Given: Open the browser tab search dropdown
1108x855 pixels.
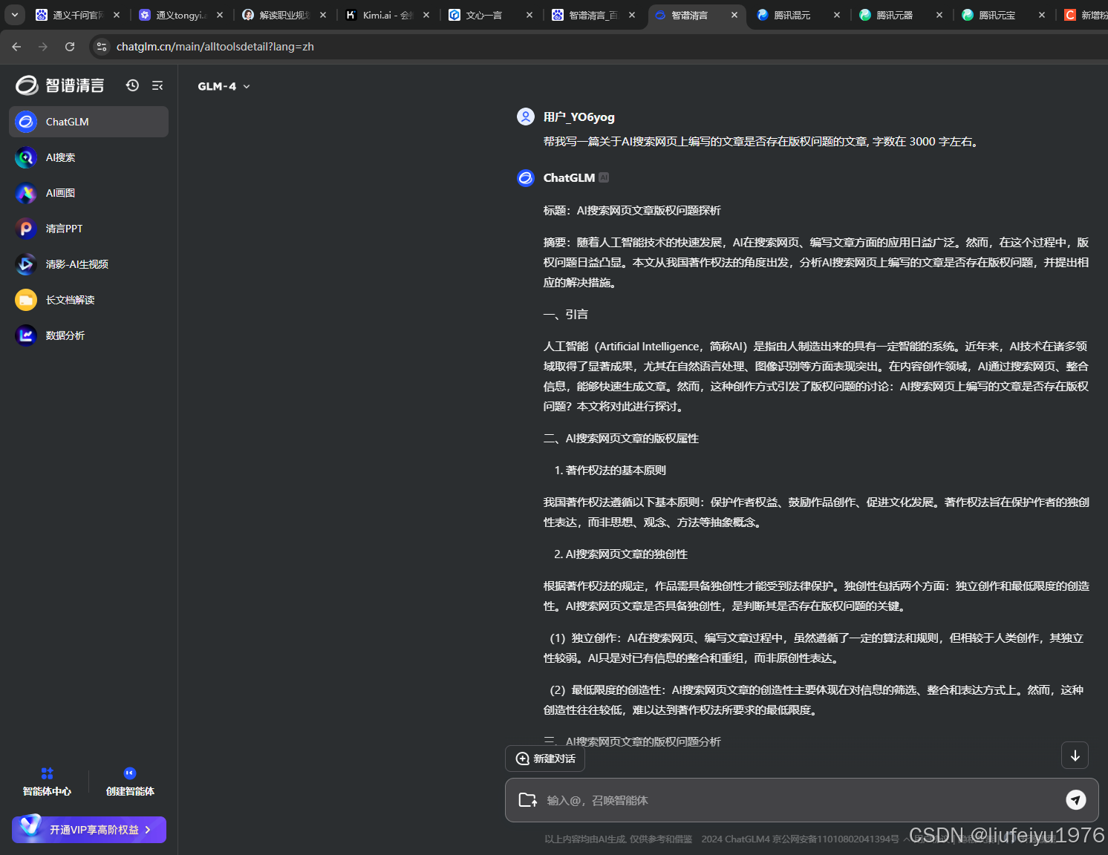Looking at the screenshot, I should pos(14,15).
